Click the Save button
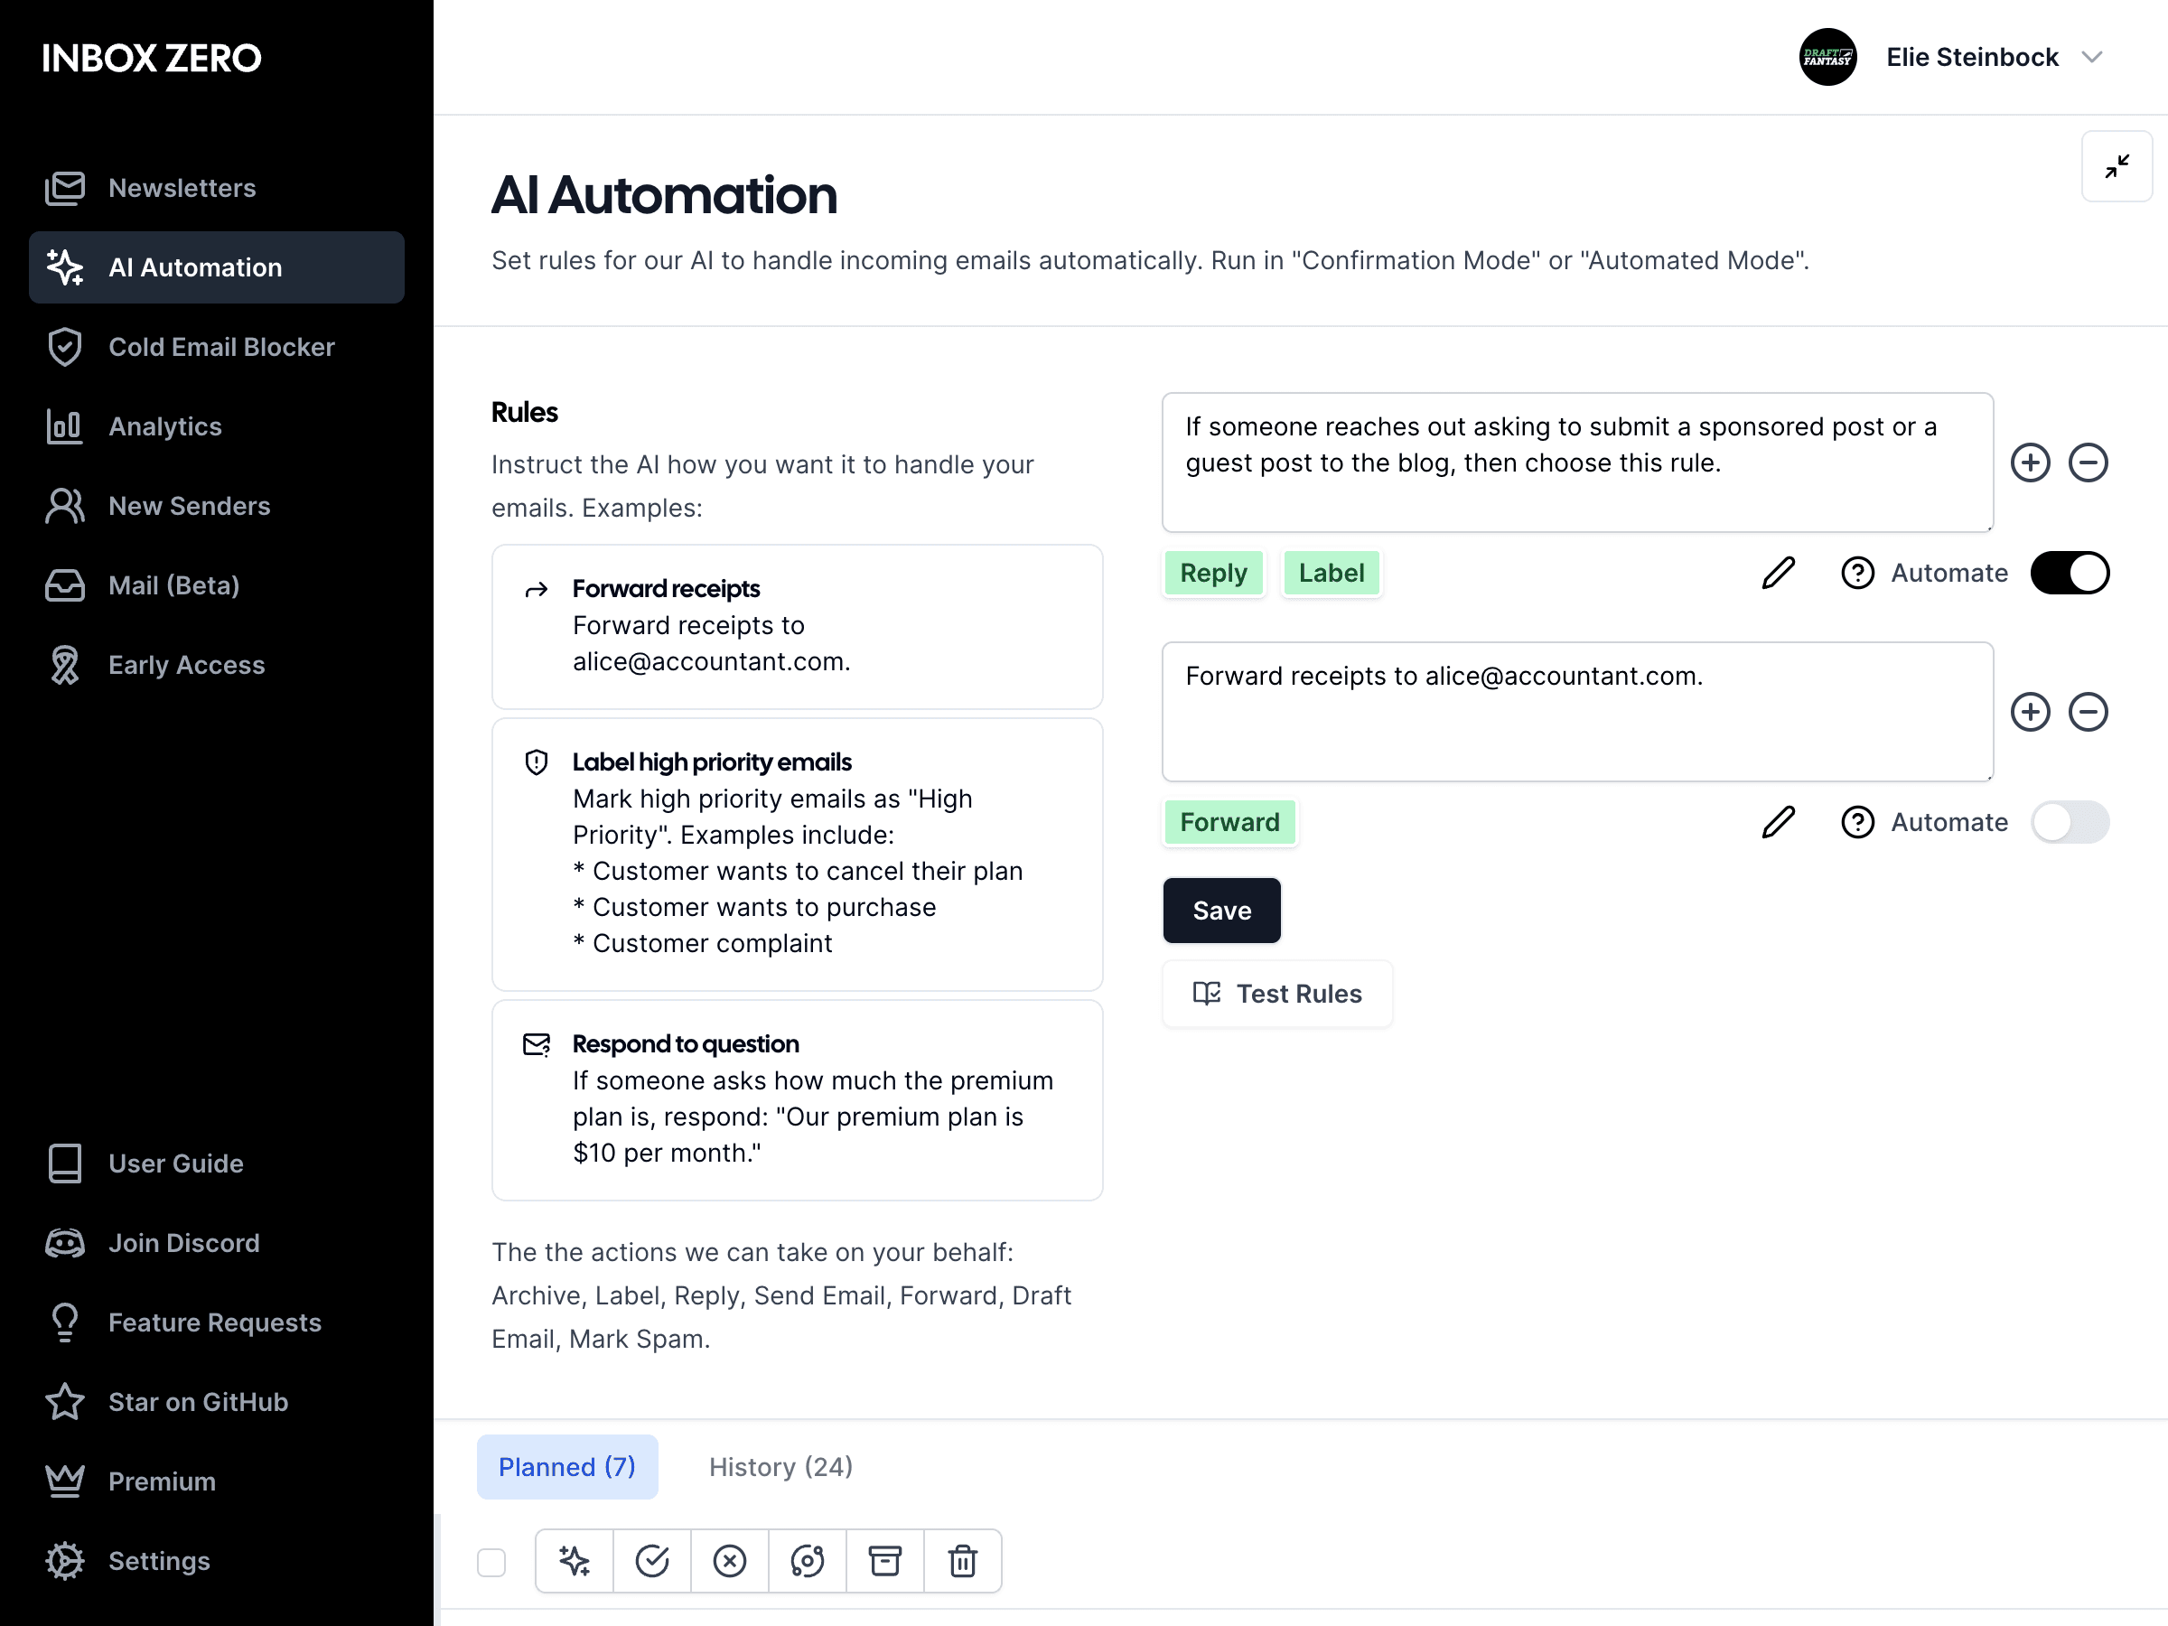 (x=1221, y=910)
